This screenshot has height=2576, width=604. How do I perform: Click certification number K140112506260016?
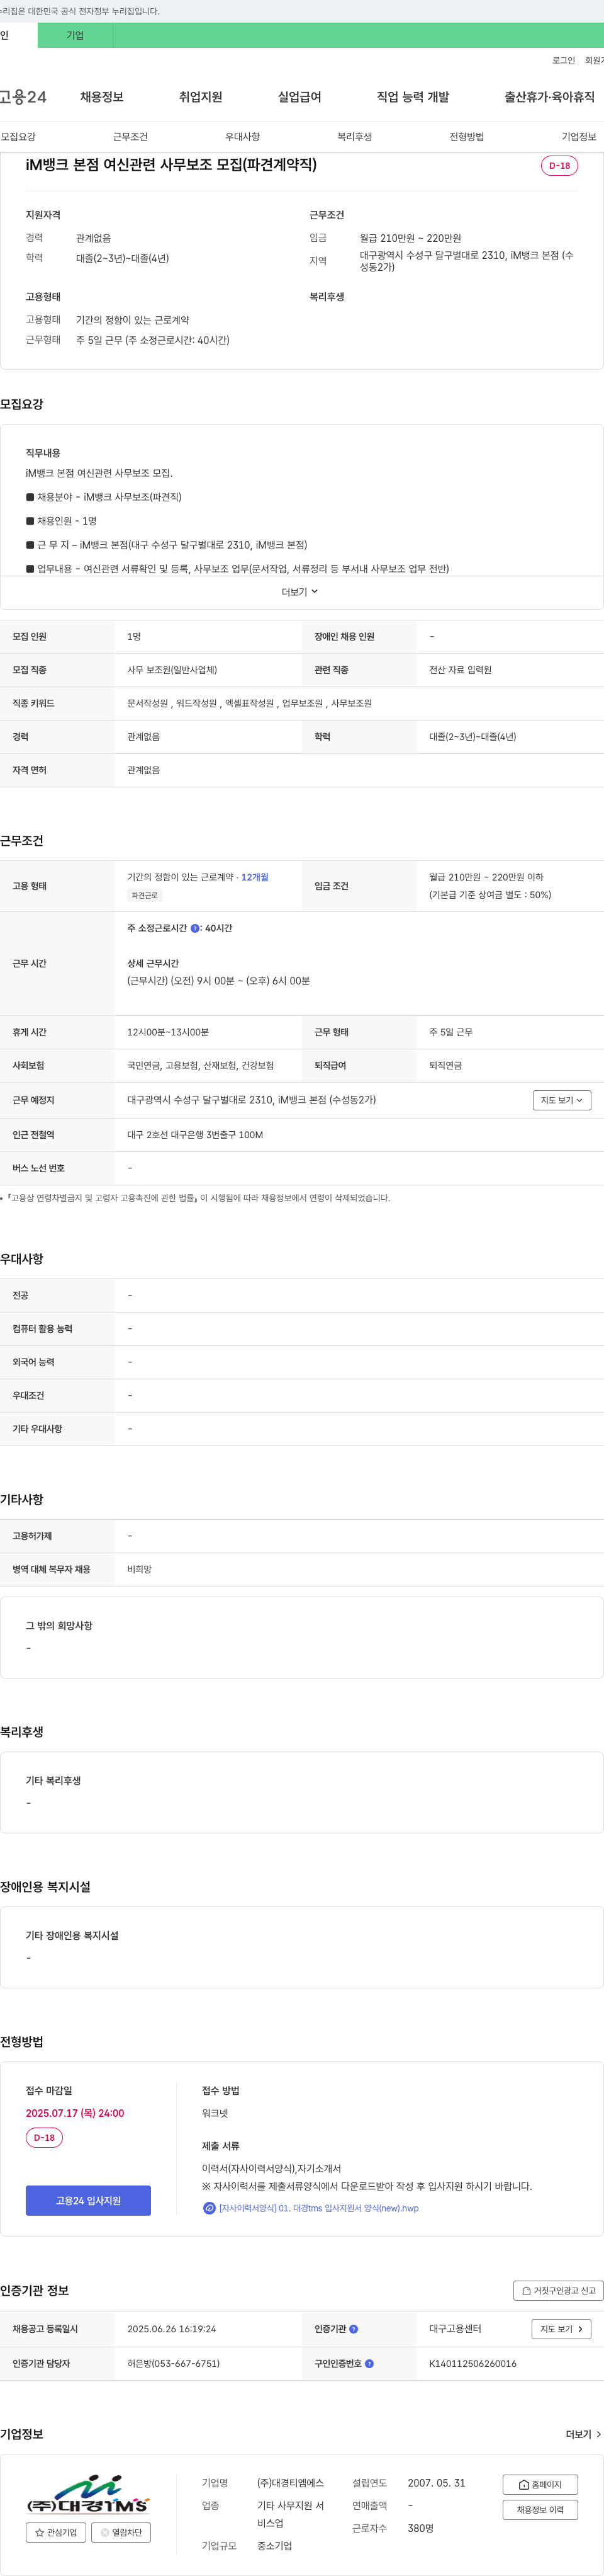click(x=473, y=2364)
